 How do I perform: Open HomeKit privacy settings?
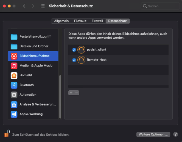(x=26, y=75)
